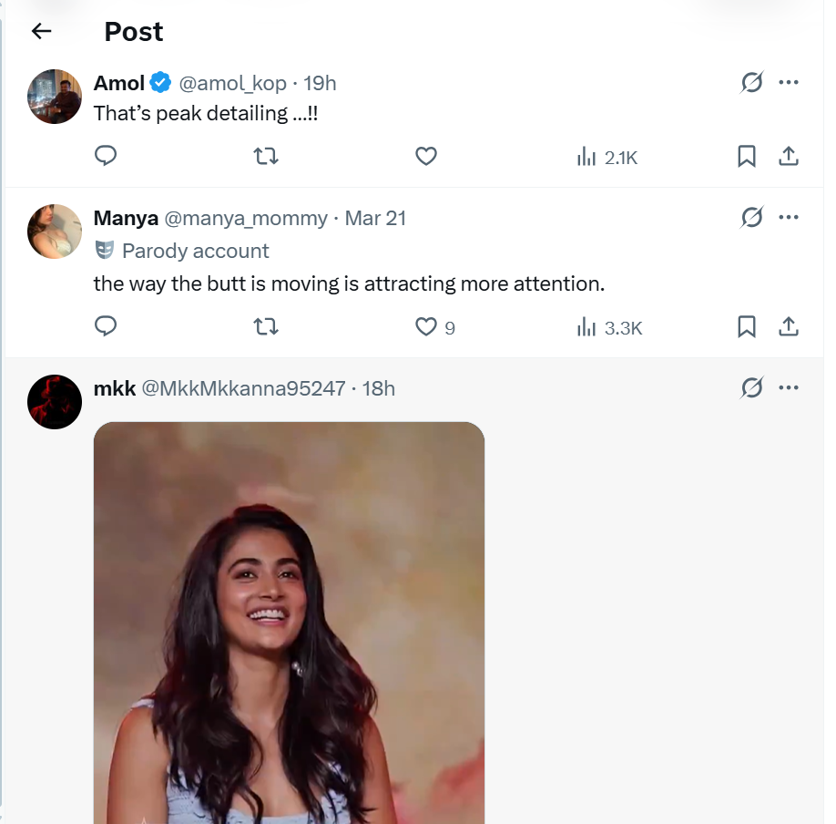The height and width of the screenshot is (824, 836).
Task: Reply to Manya's post
Action: [x=106, y=326]
